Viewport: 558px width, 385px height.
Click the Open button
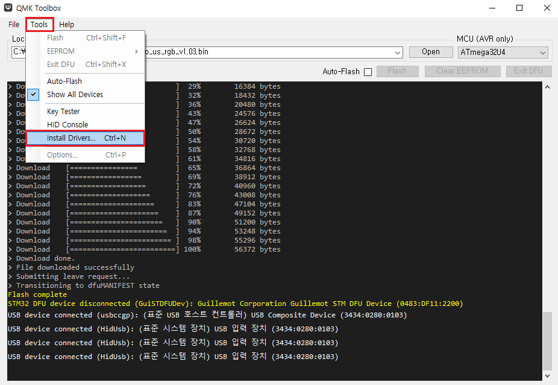[431, 52]
